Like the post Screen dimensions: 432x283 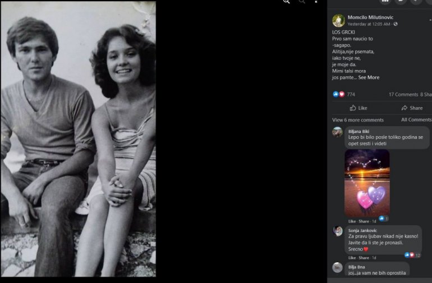[x=359, y=108]
